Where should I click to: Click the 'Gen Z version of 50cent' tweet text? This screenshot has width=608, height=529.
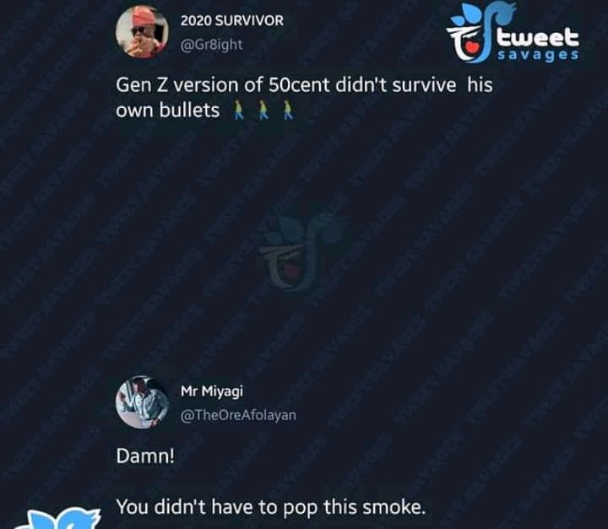[x=304, y=85]
